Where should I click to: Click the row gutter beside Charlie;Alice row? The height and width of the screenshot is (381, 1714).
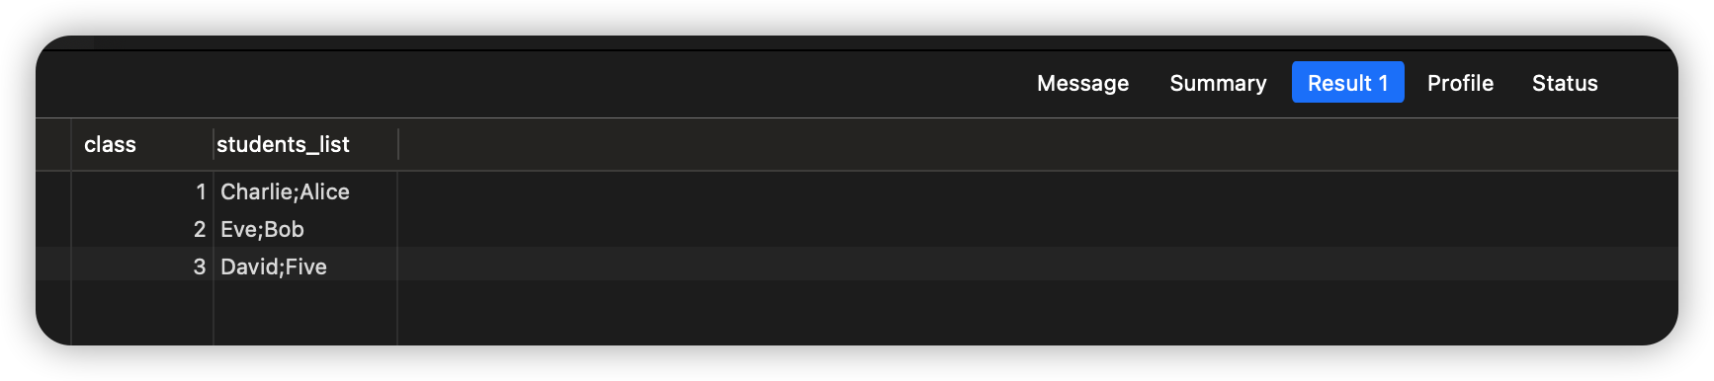53,191
